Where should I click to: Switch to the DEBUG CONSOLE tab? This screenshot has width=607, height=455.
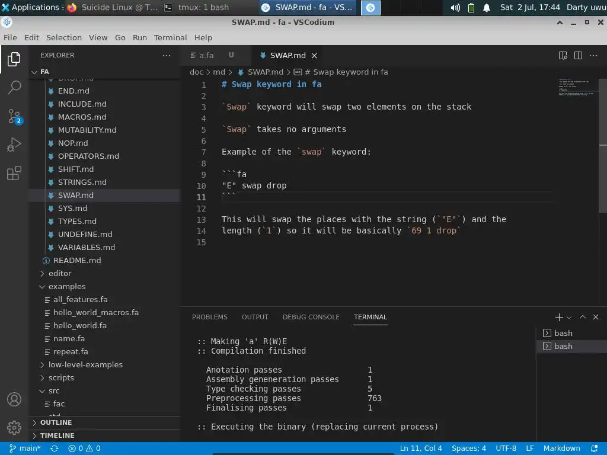click(x=311, y=318)
